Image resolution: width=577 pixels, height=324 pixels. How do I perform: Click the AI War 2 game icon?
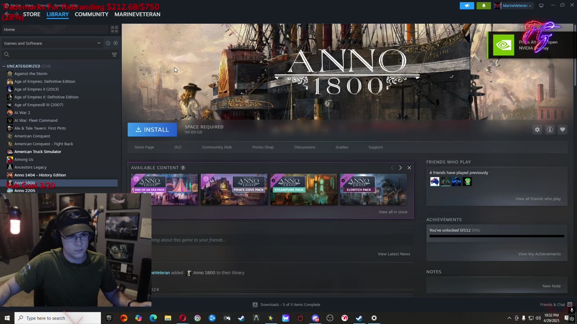pyautogui.click(x=10, y=112)
